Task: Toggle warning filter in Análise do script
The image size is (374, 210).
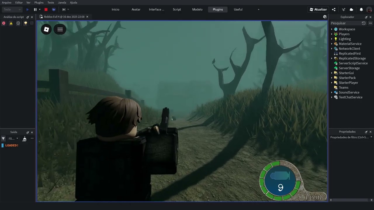Action: coord(11,23)
